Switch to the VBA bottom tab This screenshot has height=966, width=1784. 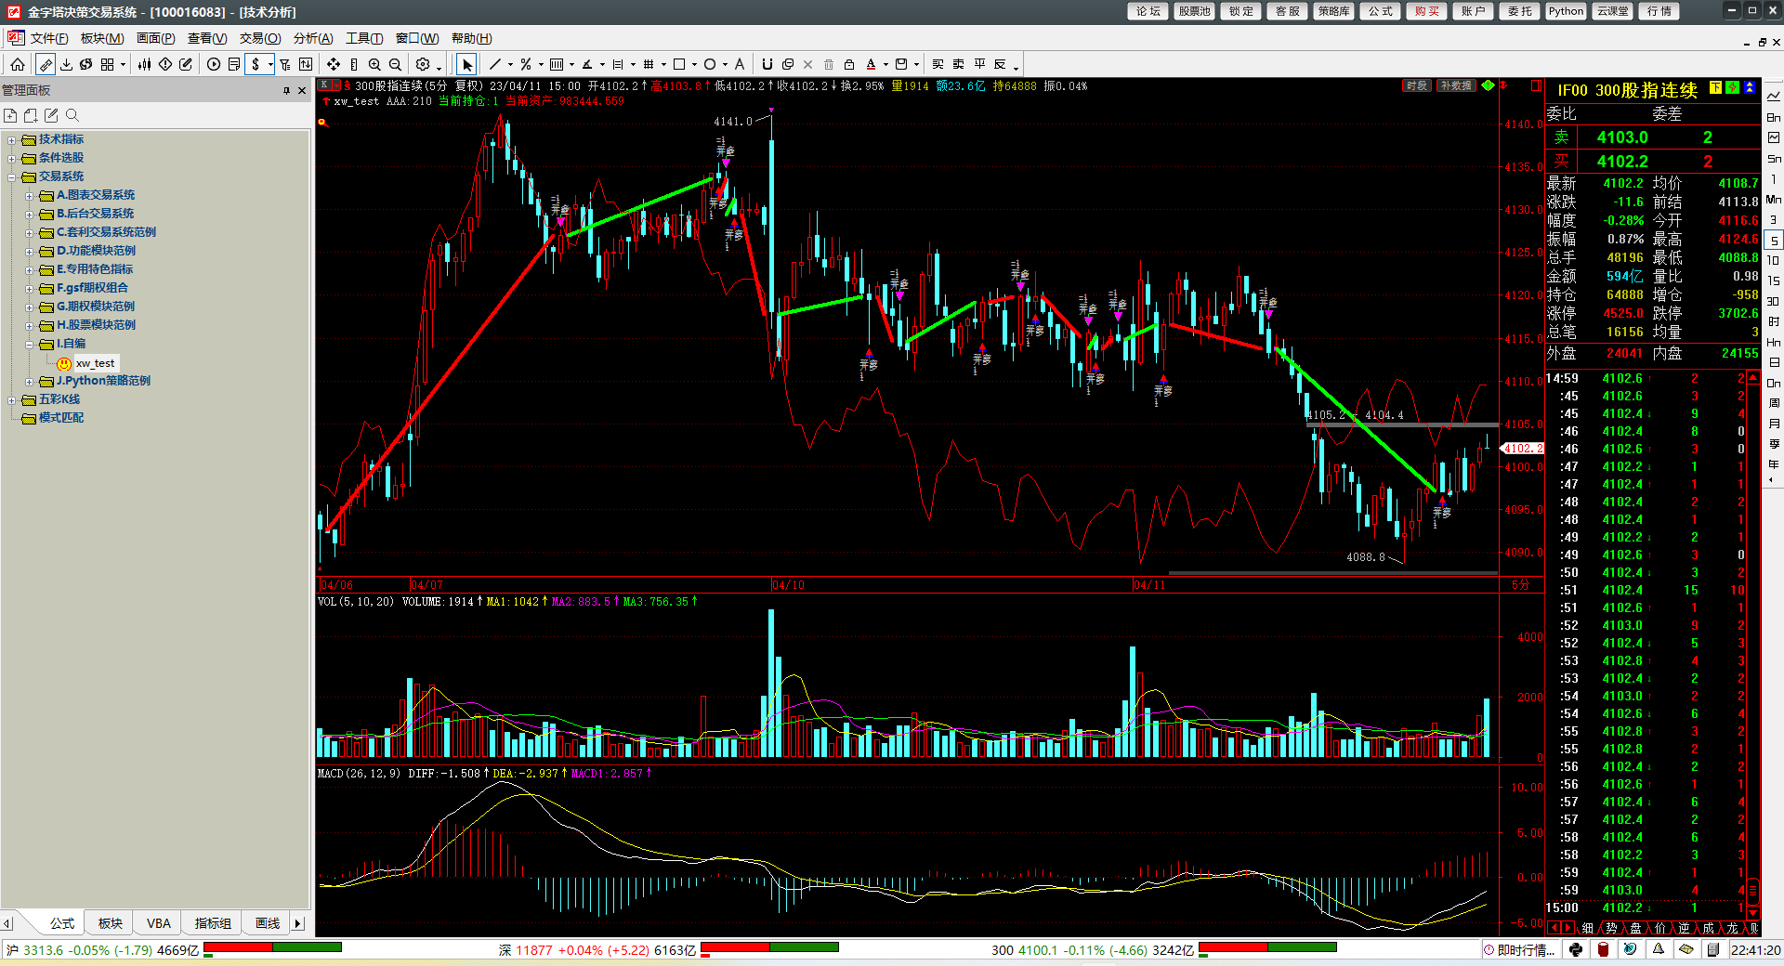(x=159, y=923)
